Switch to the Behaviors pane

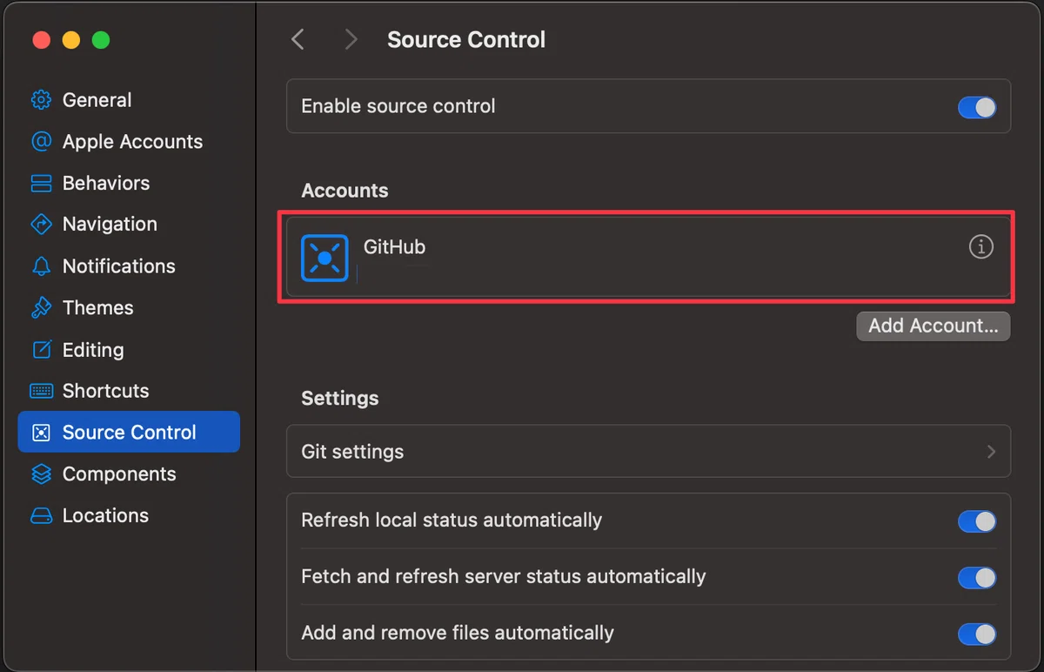tap(129, 184)
